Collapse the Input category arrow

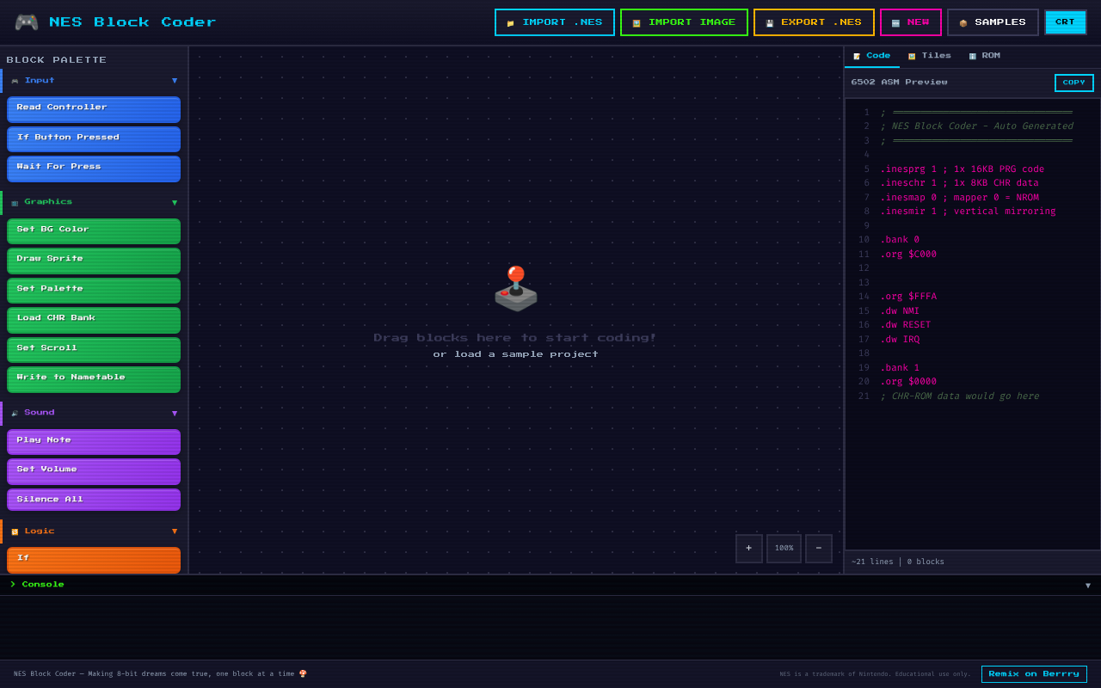175,81
